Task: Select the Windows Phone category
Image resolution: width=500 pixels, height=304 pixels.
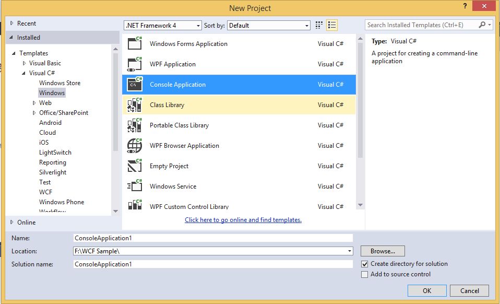Action: [62, 202]
